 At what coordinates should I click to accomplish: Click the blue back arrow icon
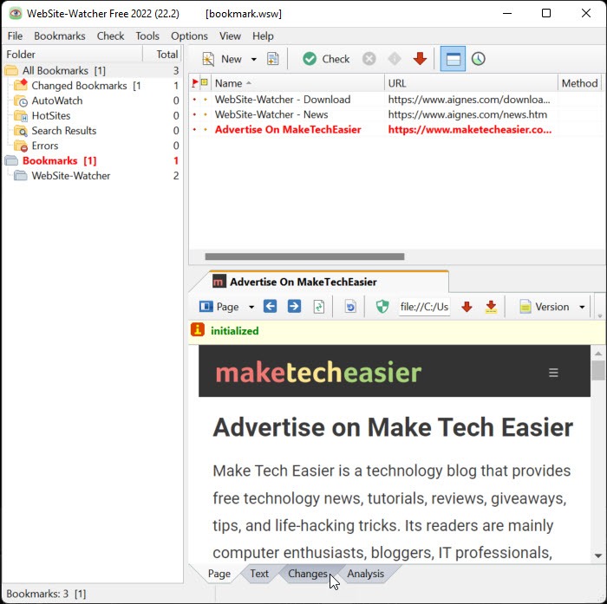coord(270,307)
